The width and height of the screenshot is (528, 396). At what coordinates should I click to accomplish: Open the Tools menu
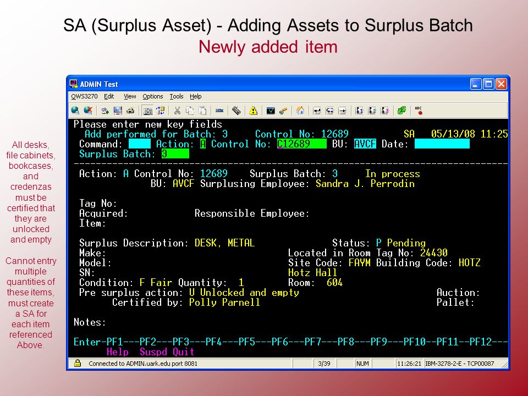(x=177, y=96)
